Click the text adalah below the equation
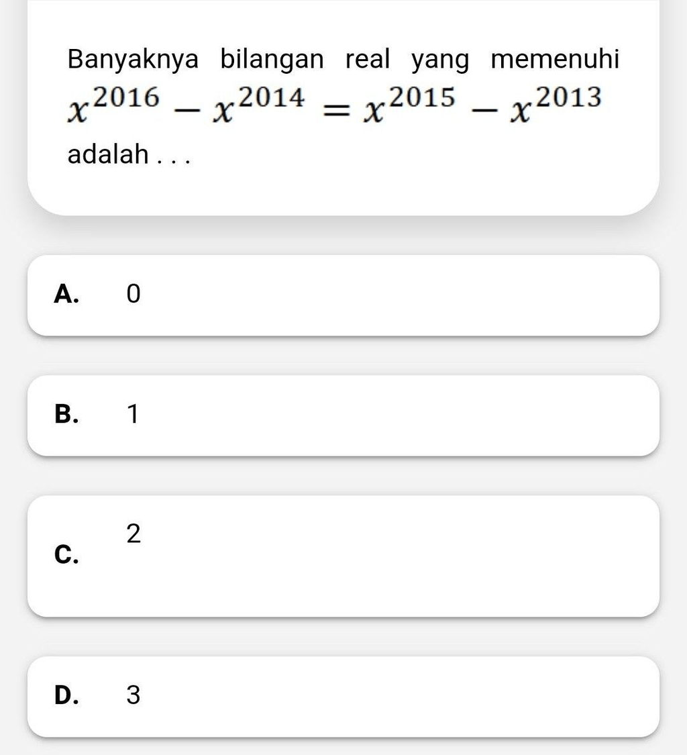 (x=108, y=154)
